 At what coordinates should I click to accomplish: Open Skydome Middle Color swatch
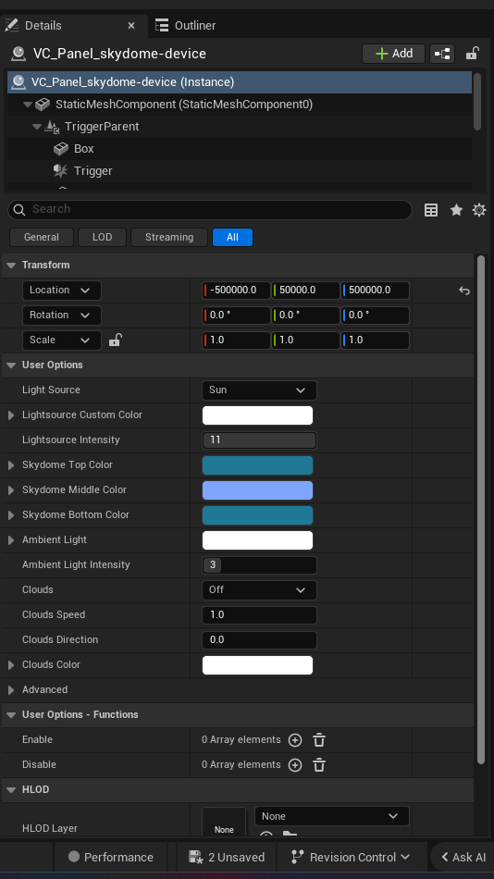tap(257, 490)
